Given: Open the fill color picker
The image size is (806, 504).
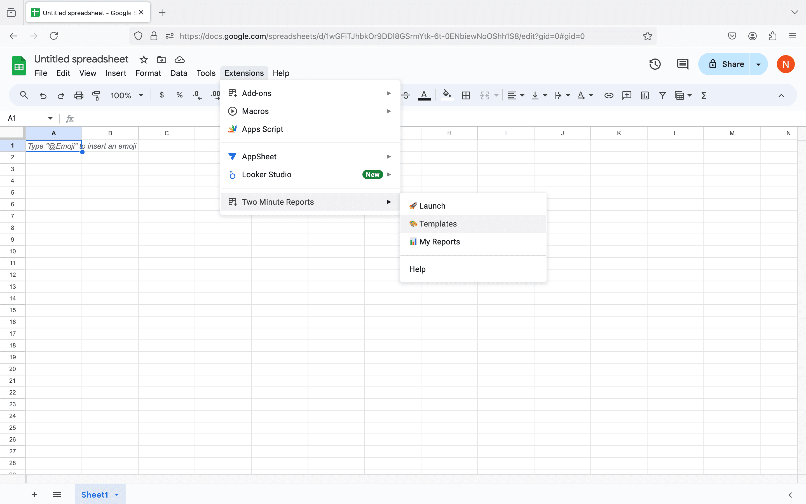Looking at the screenshot, I should (447, 96).
